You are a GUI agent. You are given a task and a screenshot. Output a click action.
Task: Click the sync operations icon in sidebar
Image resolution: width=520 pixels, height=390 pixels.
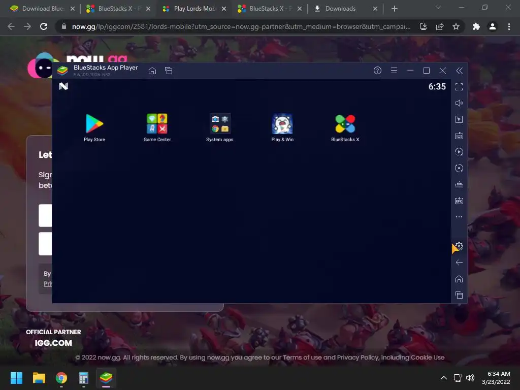coord(459,168)
